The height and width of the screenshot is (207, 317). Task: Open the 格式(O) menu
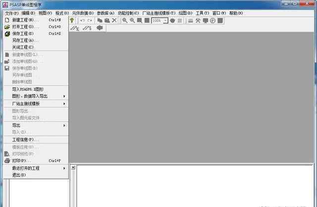click(62, 13)
